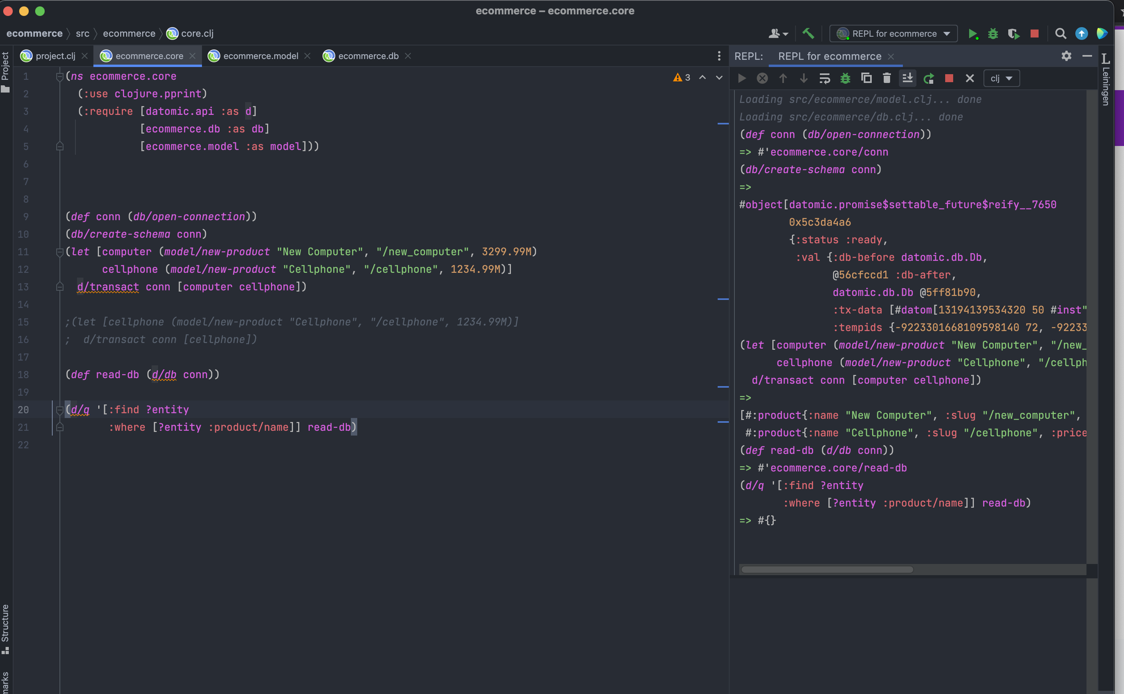This screenshot has width=1124, height=694.
Task: Click fold end marker on line 13
Action: click(60, 287)
